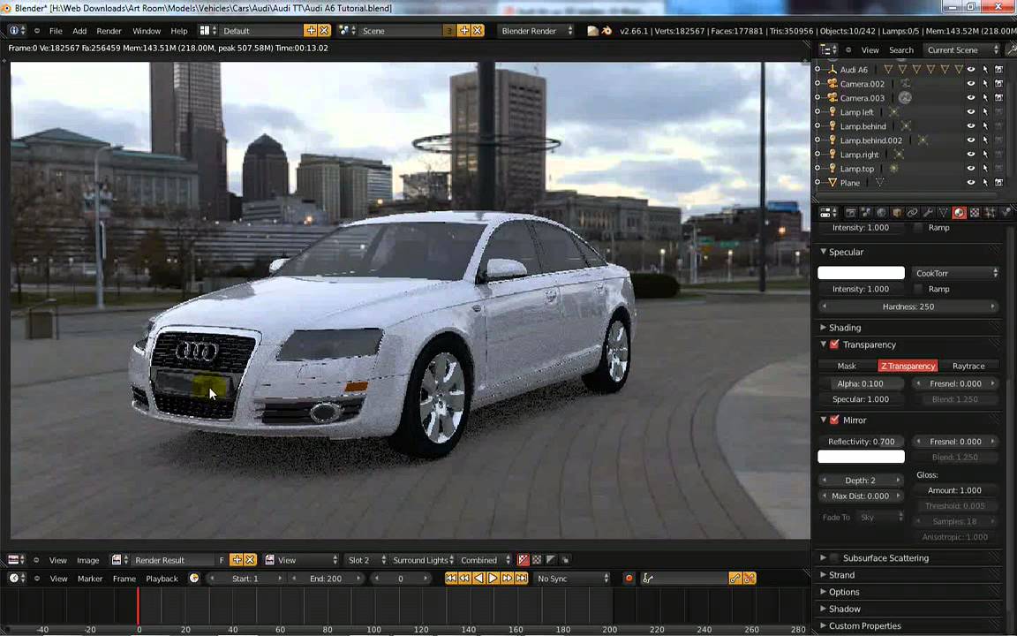This screenshot has width=1017, height=636.
Task: Open the Add menu
Action: coord(79,31)
